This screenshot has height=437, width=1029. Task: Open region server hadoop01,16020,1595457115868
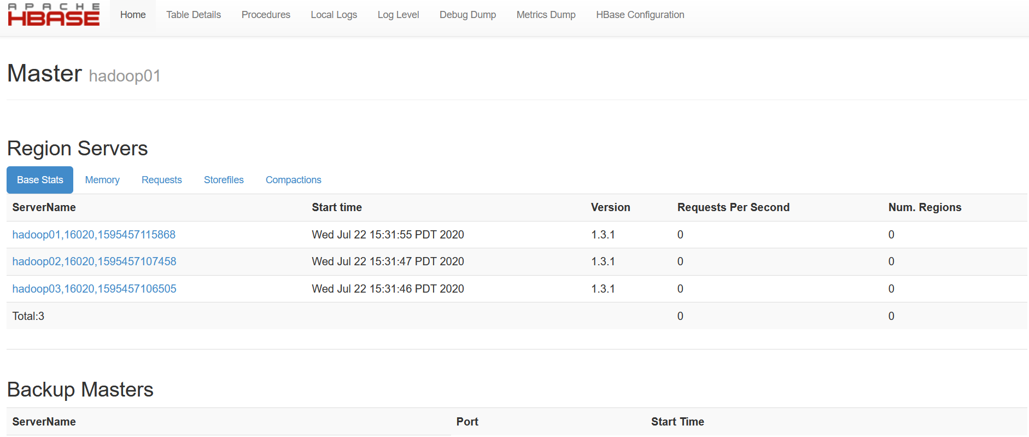(94, 235)
